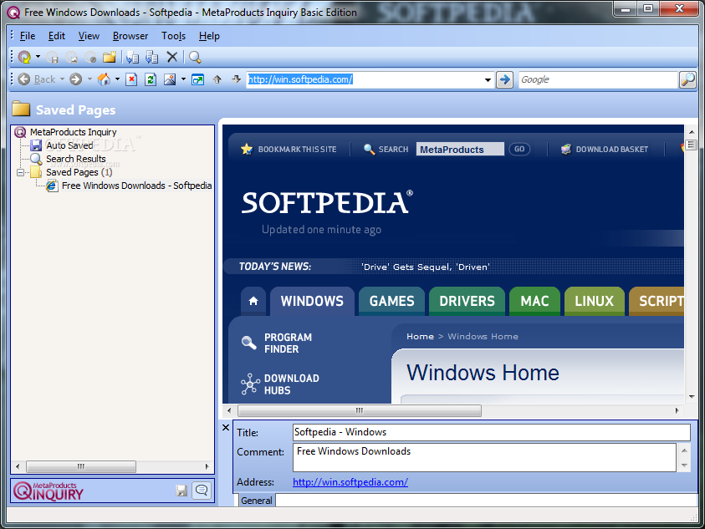Screen dimensions: 705x529
Task: Click the LINUX tab on Softpedia
Action: (594, 301)
